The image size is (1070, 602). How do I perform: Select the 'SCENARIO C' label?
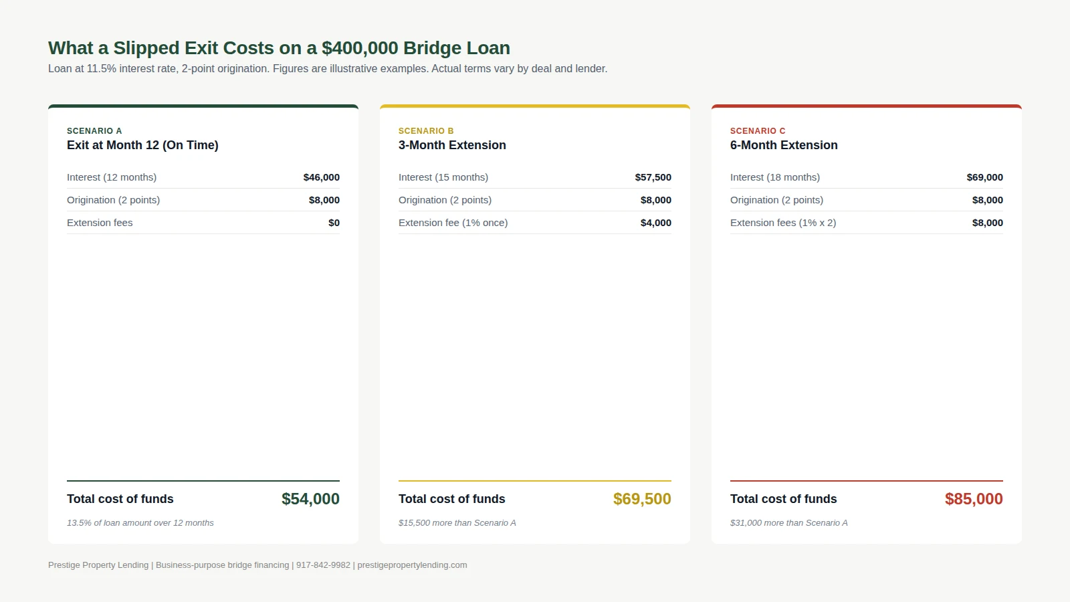(x=758, y=131)
